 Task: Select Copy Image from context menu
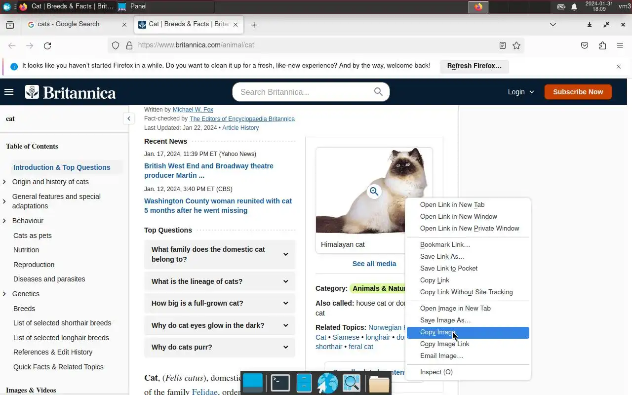click(468, 332)
